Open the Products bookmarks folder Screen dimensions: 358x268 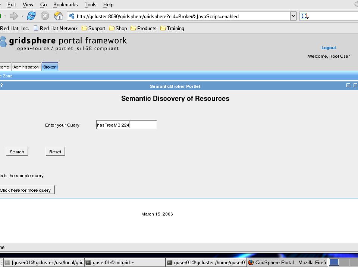point(144,28)
